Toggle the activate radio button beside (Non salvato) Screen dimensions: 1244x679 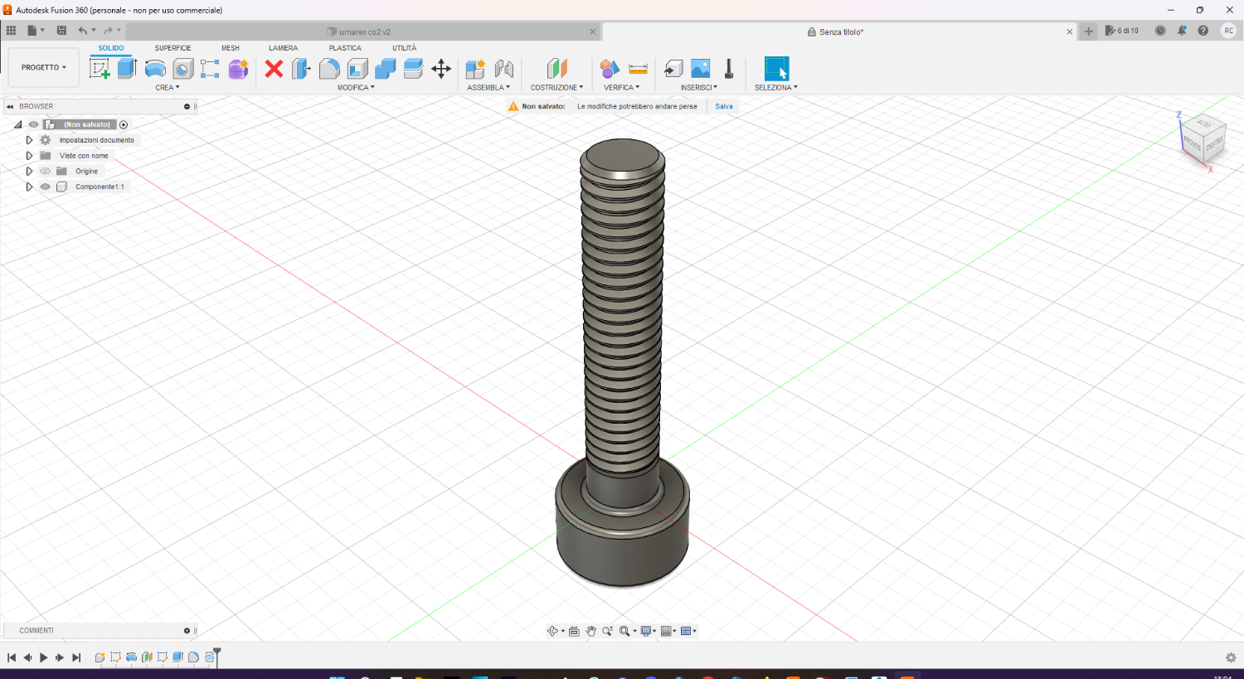(x=124, y=125)
